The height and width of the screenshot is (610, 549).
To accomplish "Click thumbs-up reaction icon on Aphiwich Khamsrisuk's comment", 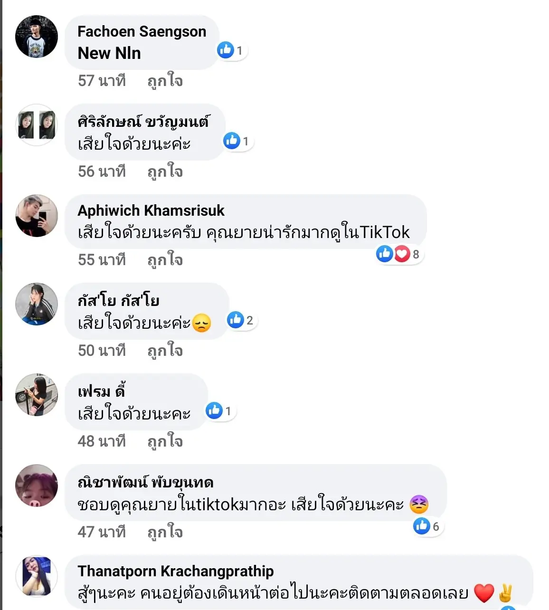I will click(x=384, y=254).
